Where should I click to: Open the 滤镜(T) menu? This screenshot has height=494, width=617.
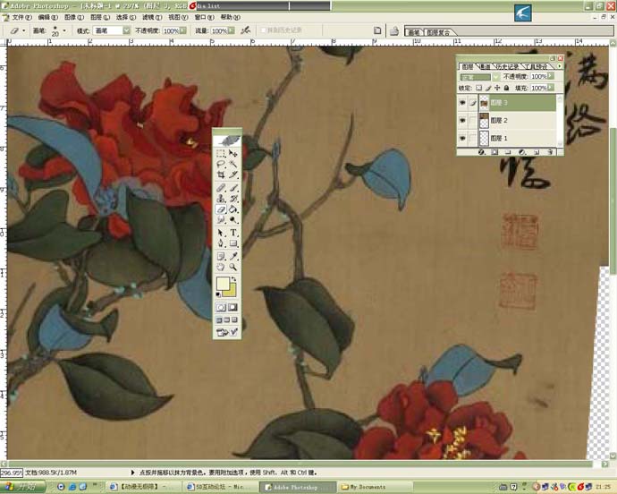click(152, 17)
